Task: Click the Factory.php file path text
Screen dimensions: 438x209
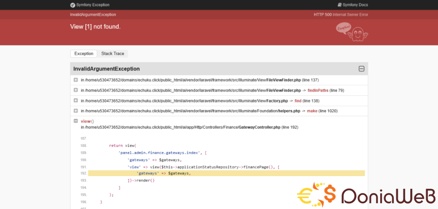Action: pyautogui.click(x=184, y=101)
